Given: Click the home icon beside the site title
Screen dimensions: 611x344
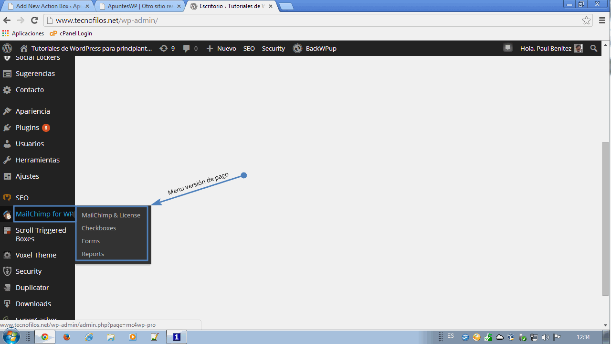Looking at the screenshot, I should click(x=24, y=48).
